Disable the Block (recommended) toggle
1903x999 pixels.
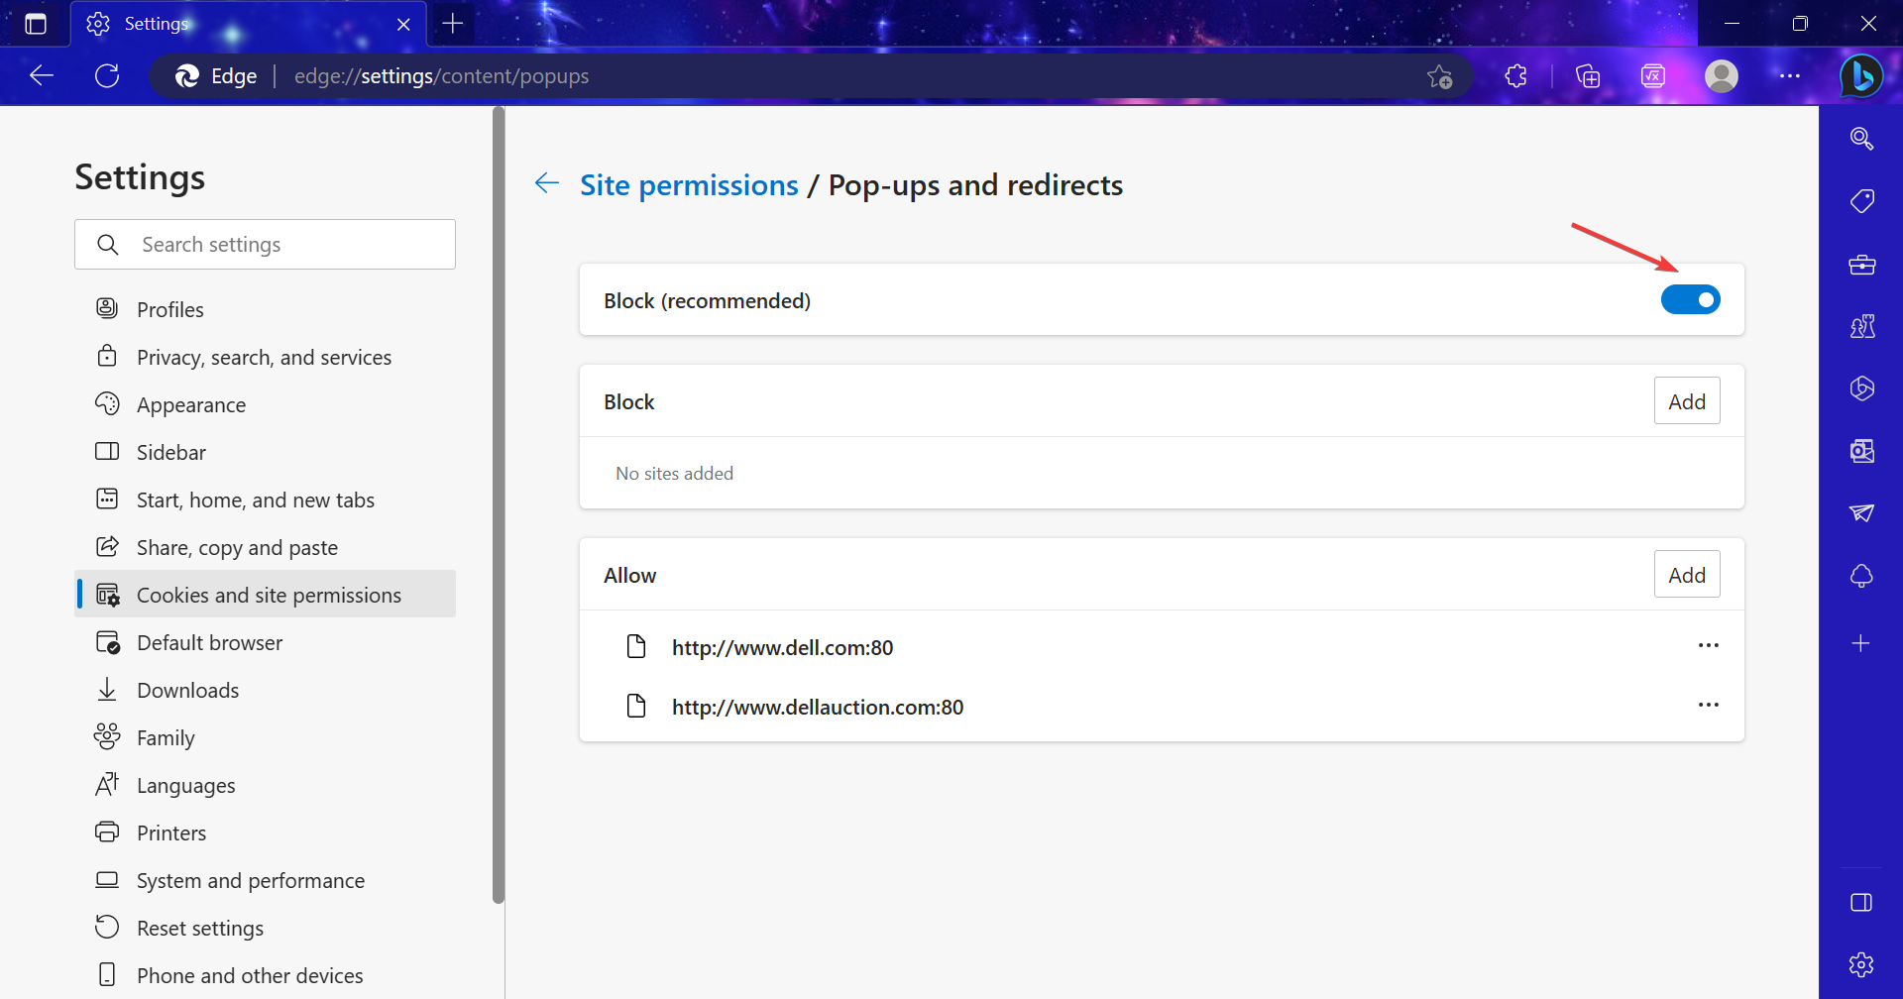[1689, 298]
